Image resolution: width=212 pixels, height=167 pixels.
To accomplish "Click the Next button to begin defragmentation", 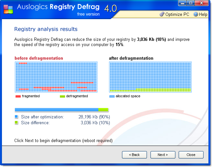I will pos(163,155).
